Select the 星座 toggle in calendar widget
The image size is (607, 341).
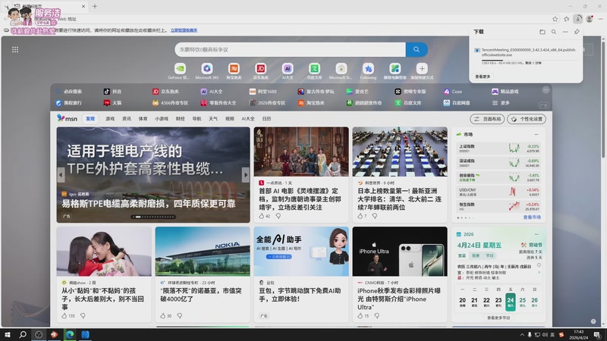click(476, 255)
